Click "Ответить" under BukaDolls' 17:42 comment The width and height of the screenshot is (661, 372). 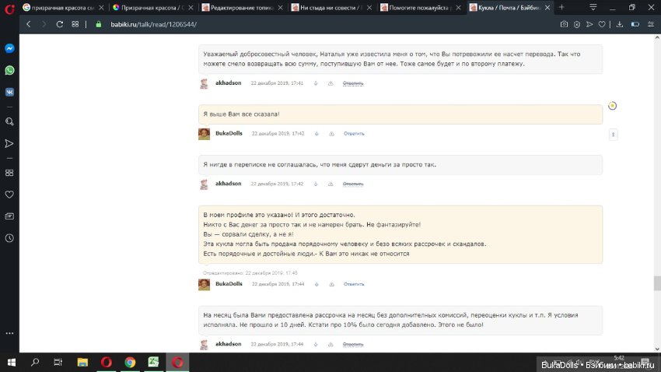[354, 134]
